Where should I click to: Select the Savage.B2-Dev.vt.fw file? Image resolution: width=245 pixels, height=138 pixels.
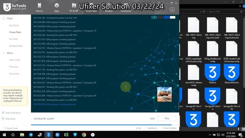pos(232,100)
